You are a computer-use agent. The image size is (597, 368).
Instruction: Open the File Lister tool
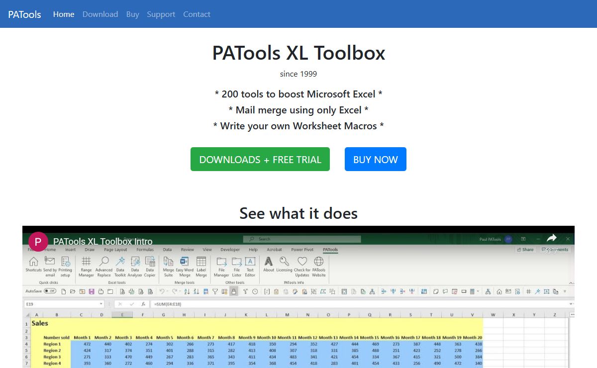click(237, 267)
